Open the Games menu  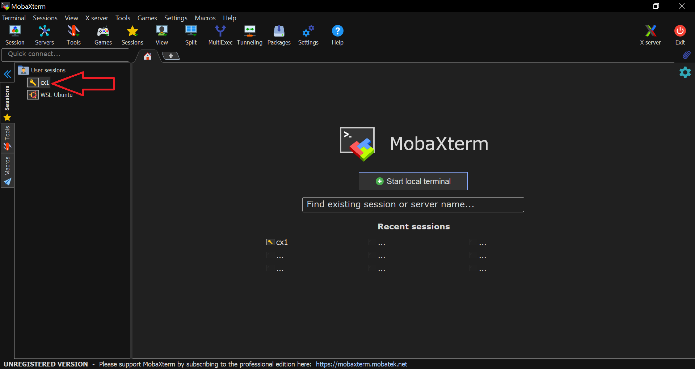point(147,18)
